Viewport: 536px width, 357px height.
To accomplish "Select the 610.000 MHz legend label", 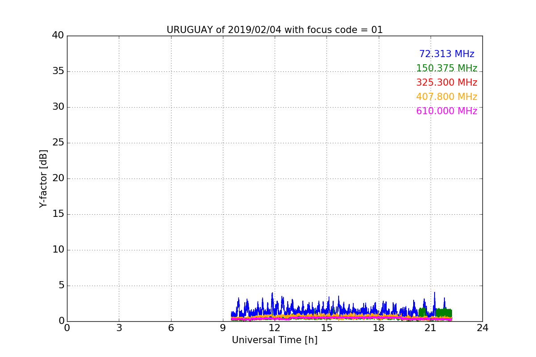I will 447,111.
